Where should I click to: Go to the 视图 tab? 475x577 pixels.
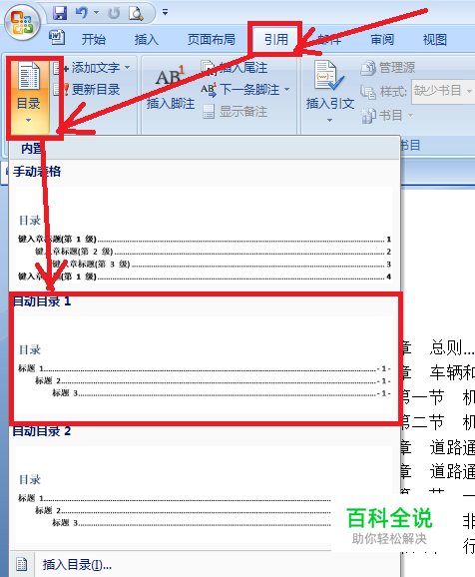click(435, 39)
